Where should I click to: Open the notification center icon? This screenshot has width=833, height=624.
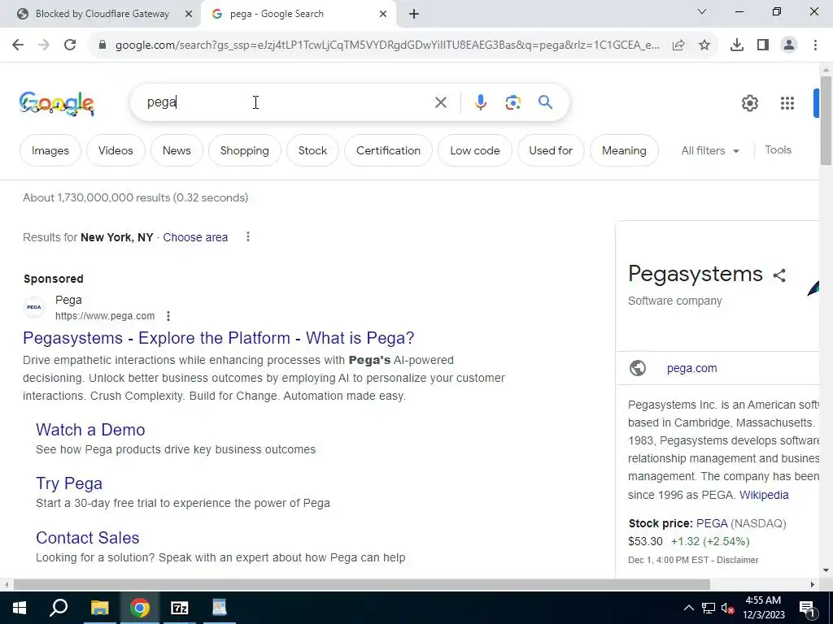click(x=807, y=609)
